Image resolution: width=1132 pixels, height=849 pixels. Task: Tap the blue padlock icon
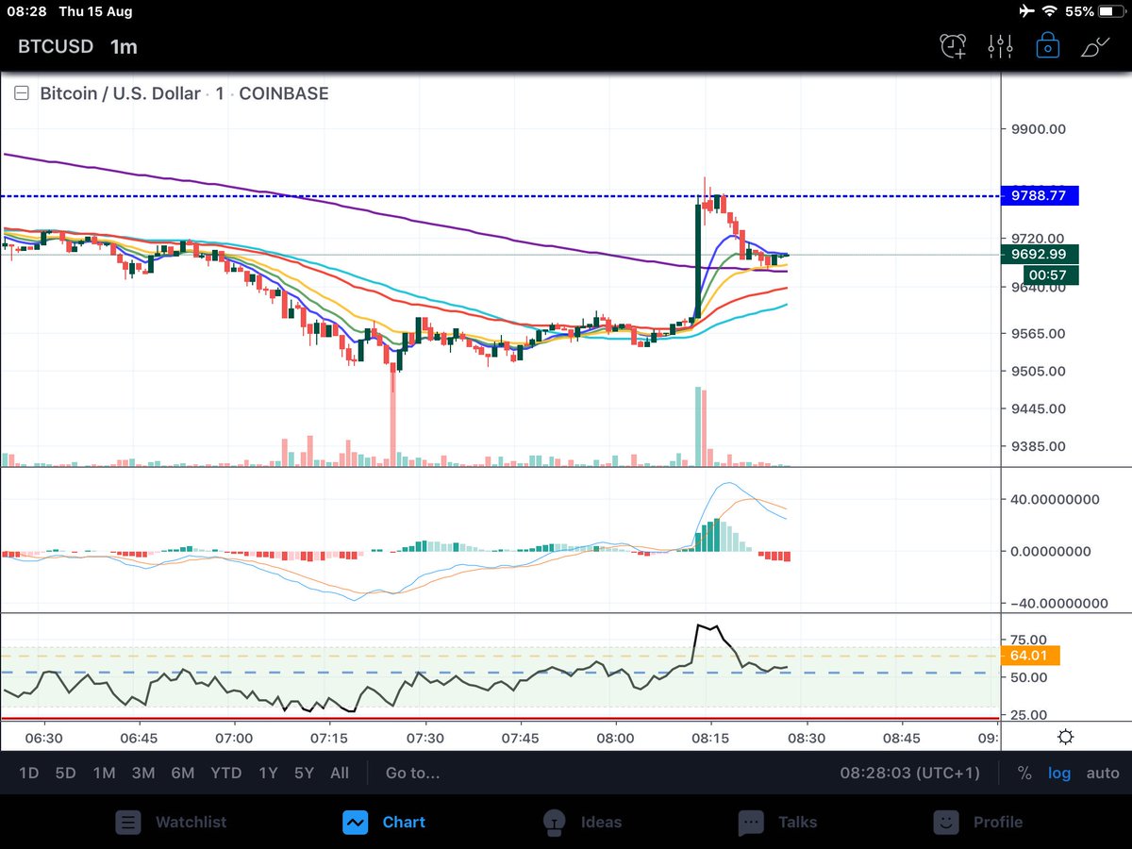1047,44
